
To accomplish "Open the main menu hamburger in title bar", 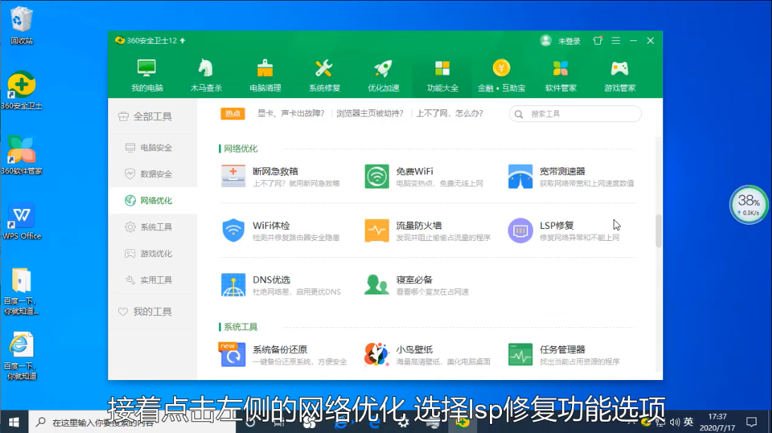I will point(616,41).
